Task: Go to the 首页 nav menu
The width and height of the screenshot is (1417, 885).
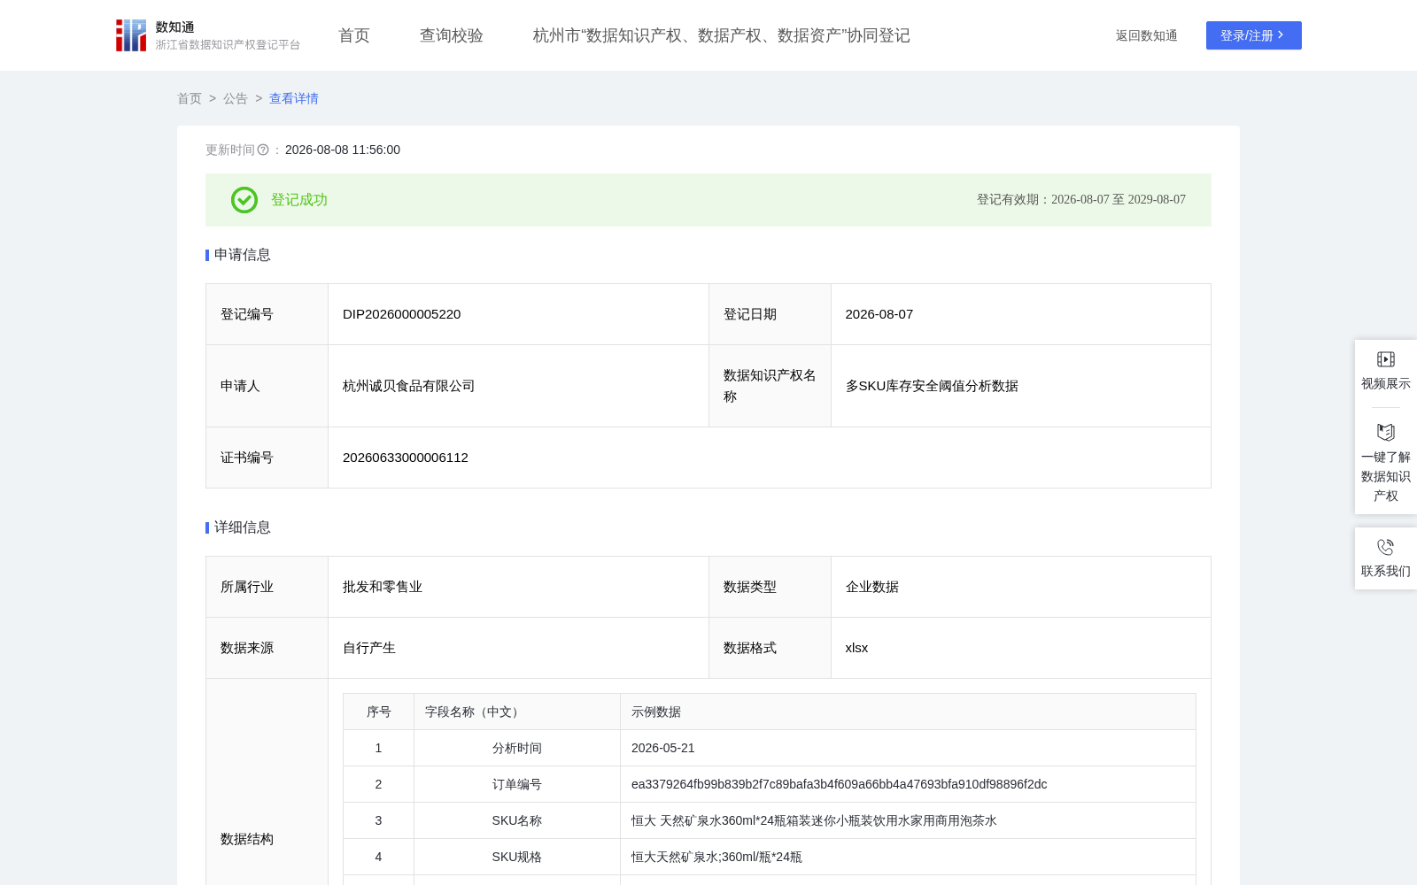Action: 354,35
